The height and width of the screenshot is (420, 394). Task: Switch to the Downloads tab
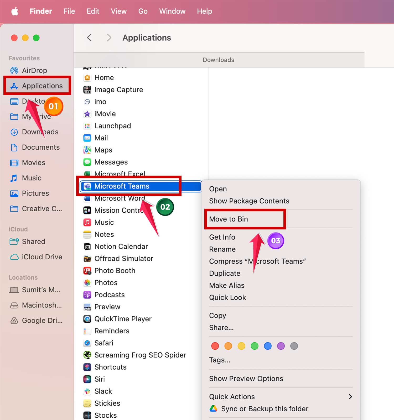[x=219, y=60]
